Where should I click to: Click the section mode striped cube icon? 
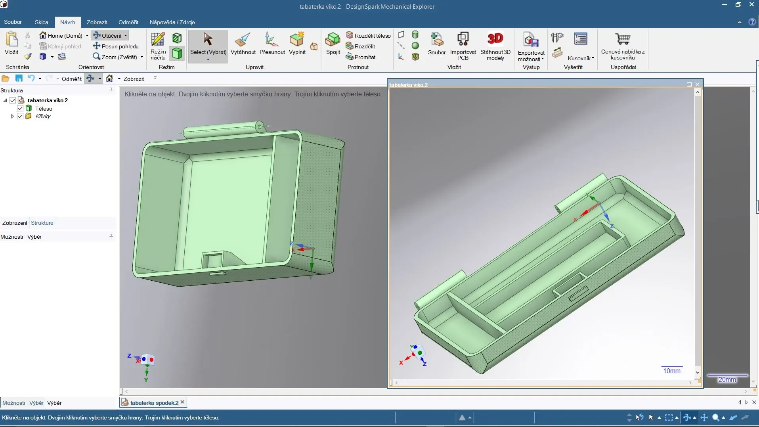click(x=177, y=38)
